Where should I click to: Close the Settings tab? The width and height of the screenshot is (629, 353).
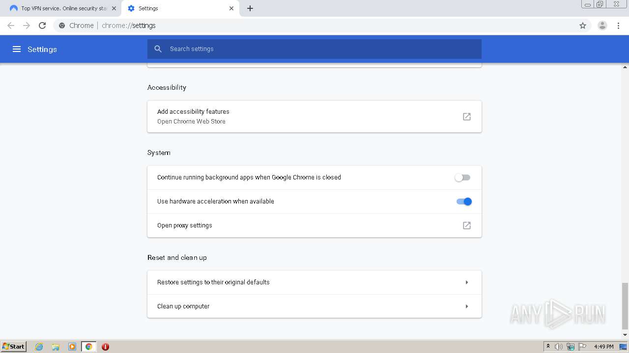pyautogui.click(x=231, y=8)
